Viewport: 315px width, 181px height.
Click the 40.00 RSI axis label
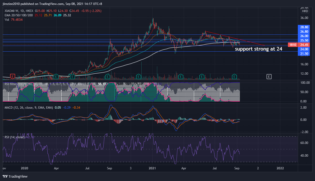(x=304, y=155)
